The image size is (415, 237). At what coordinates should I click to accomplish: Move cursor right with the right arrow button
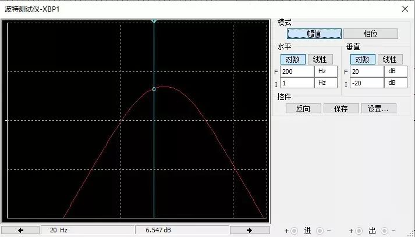pyautogui.click(x=250, y=230)
